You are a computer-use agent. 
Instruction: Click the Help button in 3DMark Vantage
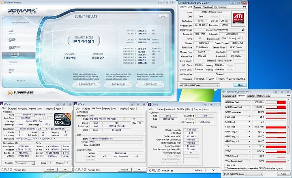click(x=163, y=16)
